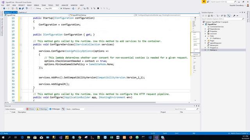Screen dimensions: 250x140
Task: Expand the Dependencies node in Solution Explorer
Action: [x=205, y=29]
